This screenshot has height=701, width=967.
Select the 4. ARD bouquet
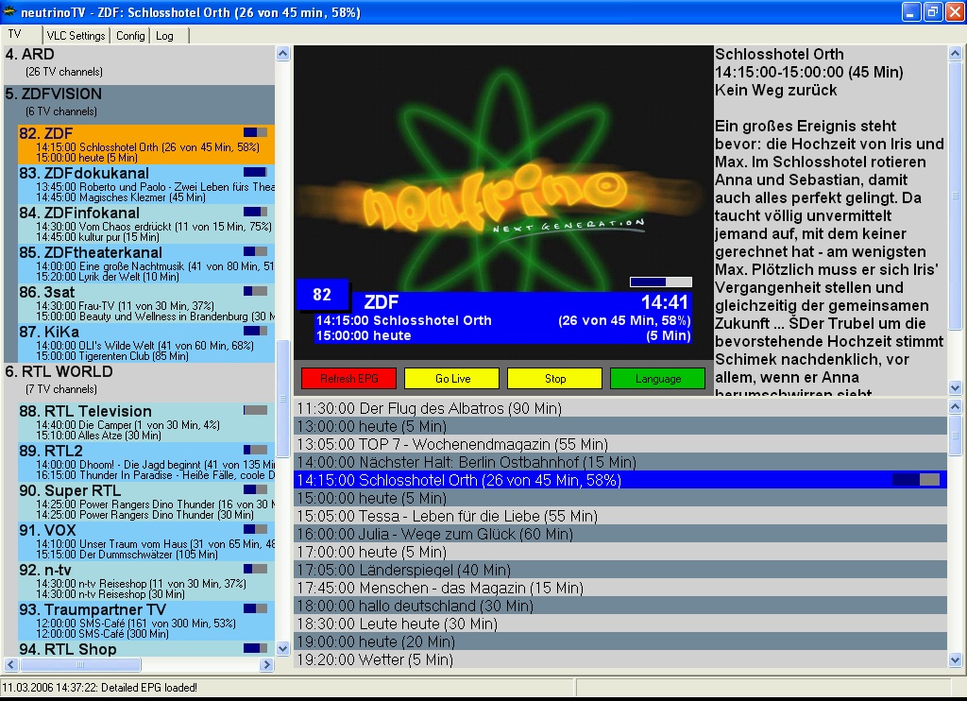point(140,63)
